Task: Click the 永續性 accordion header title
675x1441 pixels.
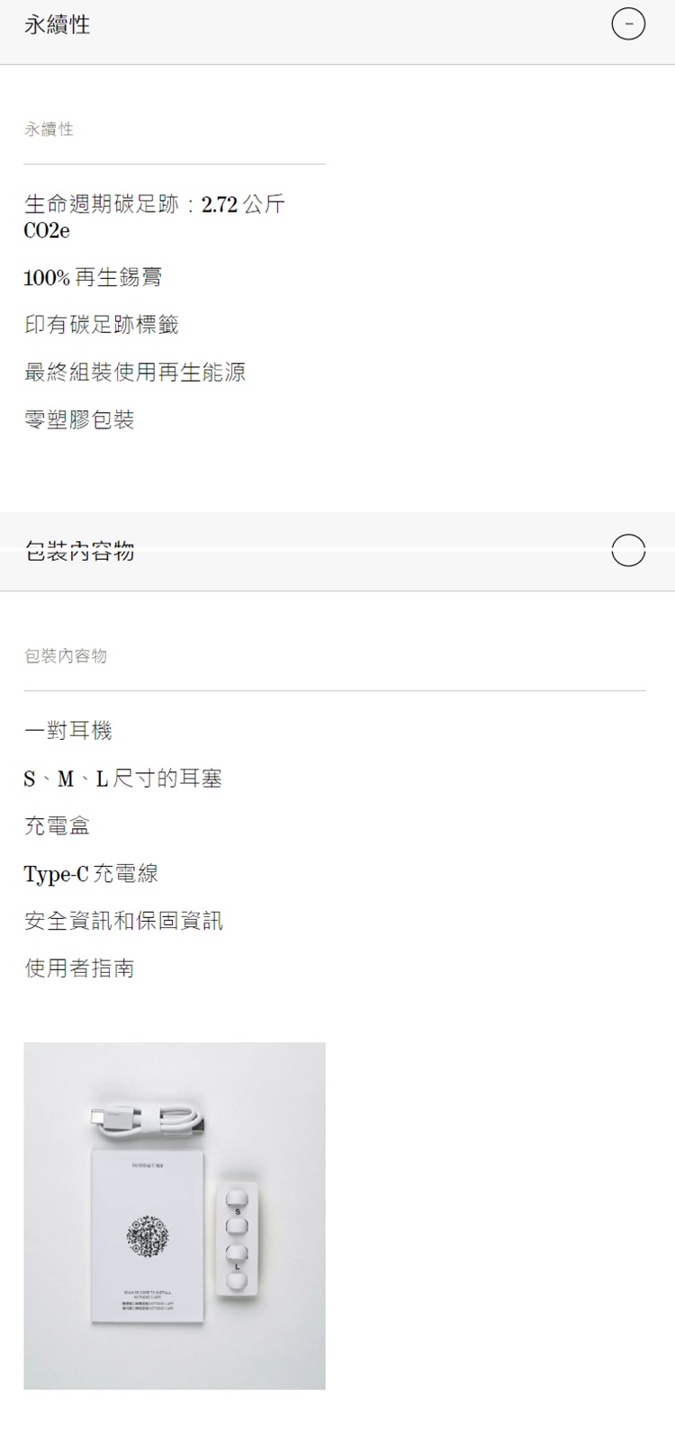Action: pos(58,24)
